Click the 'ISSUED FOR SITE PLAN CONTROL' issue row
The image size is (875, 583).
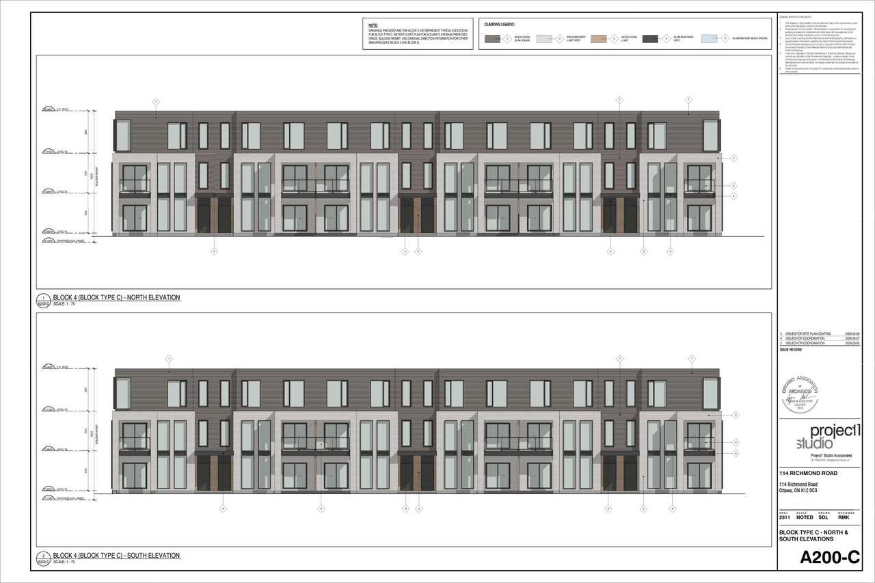click(x=819, y=334)
